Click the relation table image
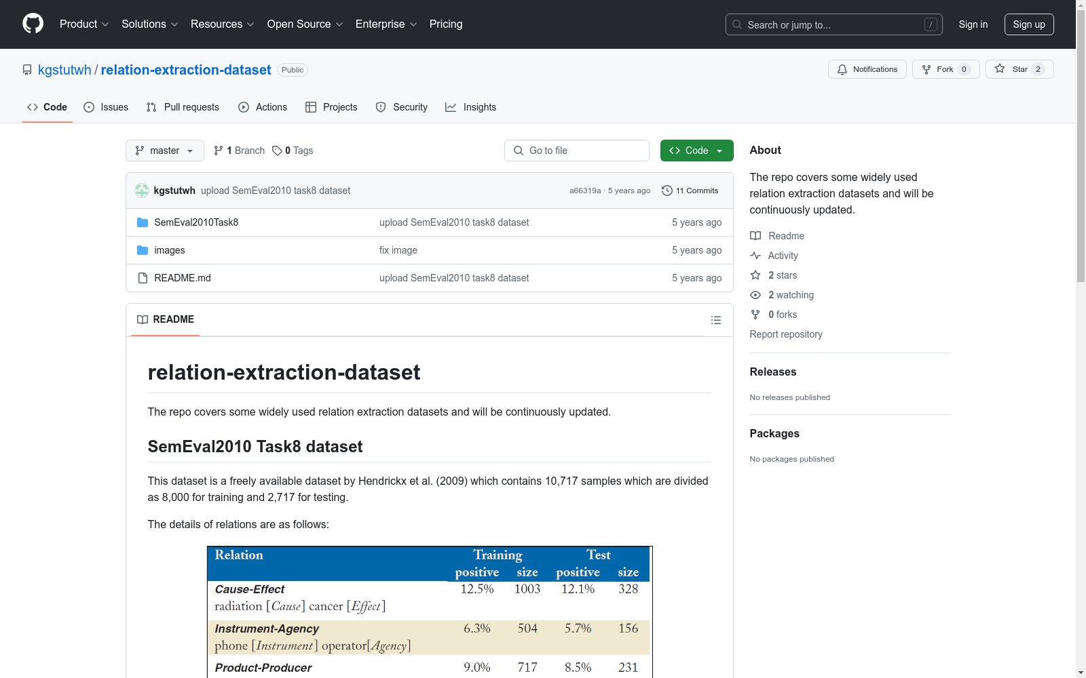Image resolution: width=1086 pixels, height=678 pixels. (x=430, y=612)
